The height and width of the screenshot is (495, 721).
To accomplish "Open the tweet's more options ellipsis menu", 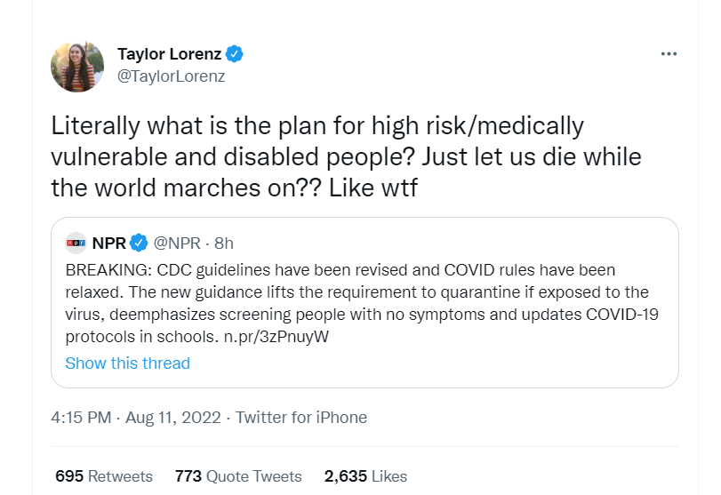I will click(x=669, y=53).
